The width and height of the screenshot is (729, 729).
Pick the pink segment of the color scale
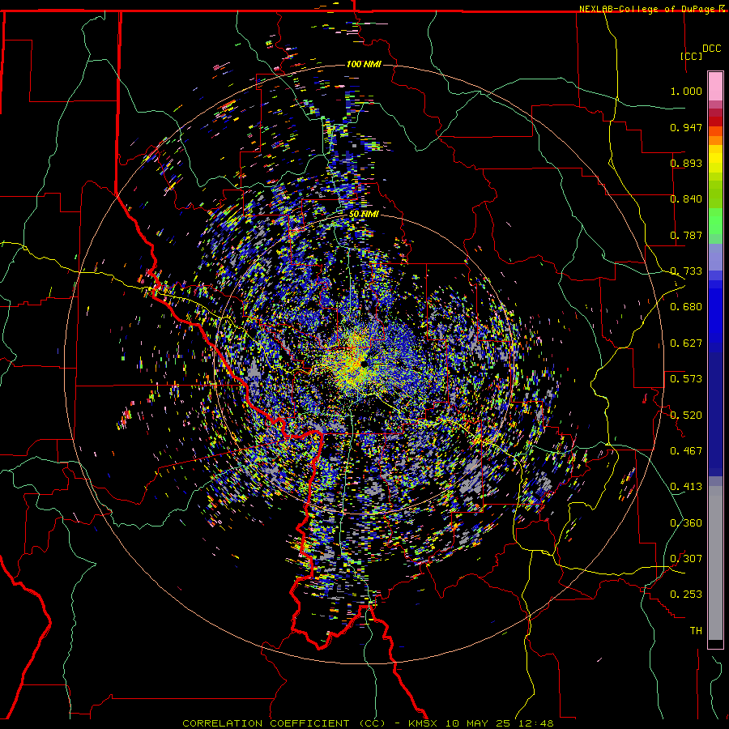(715, 87)
